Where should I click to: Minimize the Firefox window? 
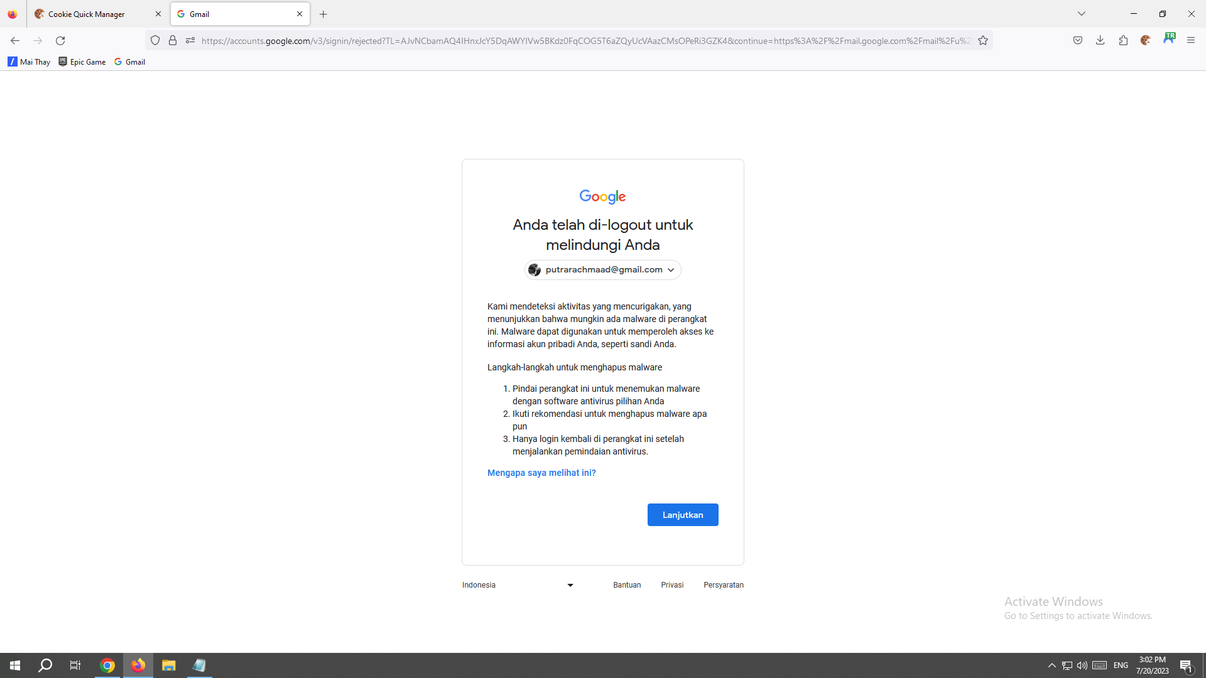[1134, 14]
